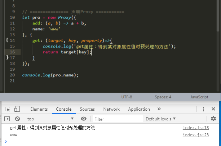Show more DevTools tabs chevron
The width and height of the screenshot is (221, 146).
coord(159,109)
